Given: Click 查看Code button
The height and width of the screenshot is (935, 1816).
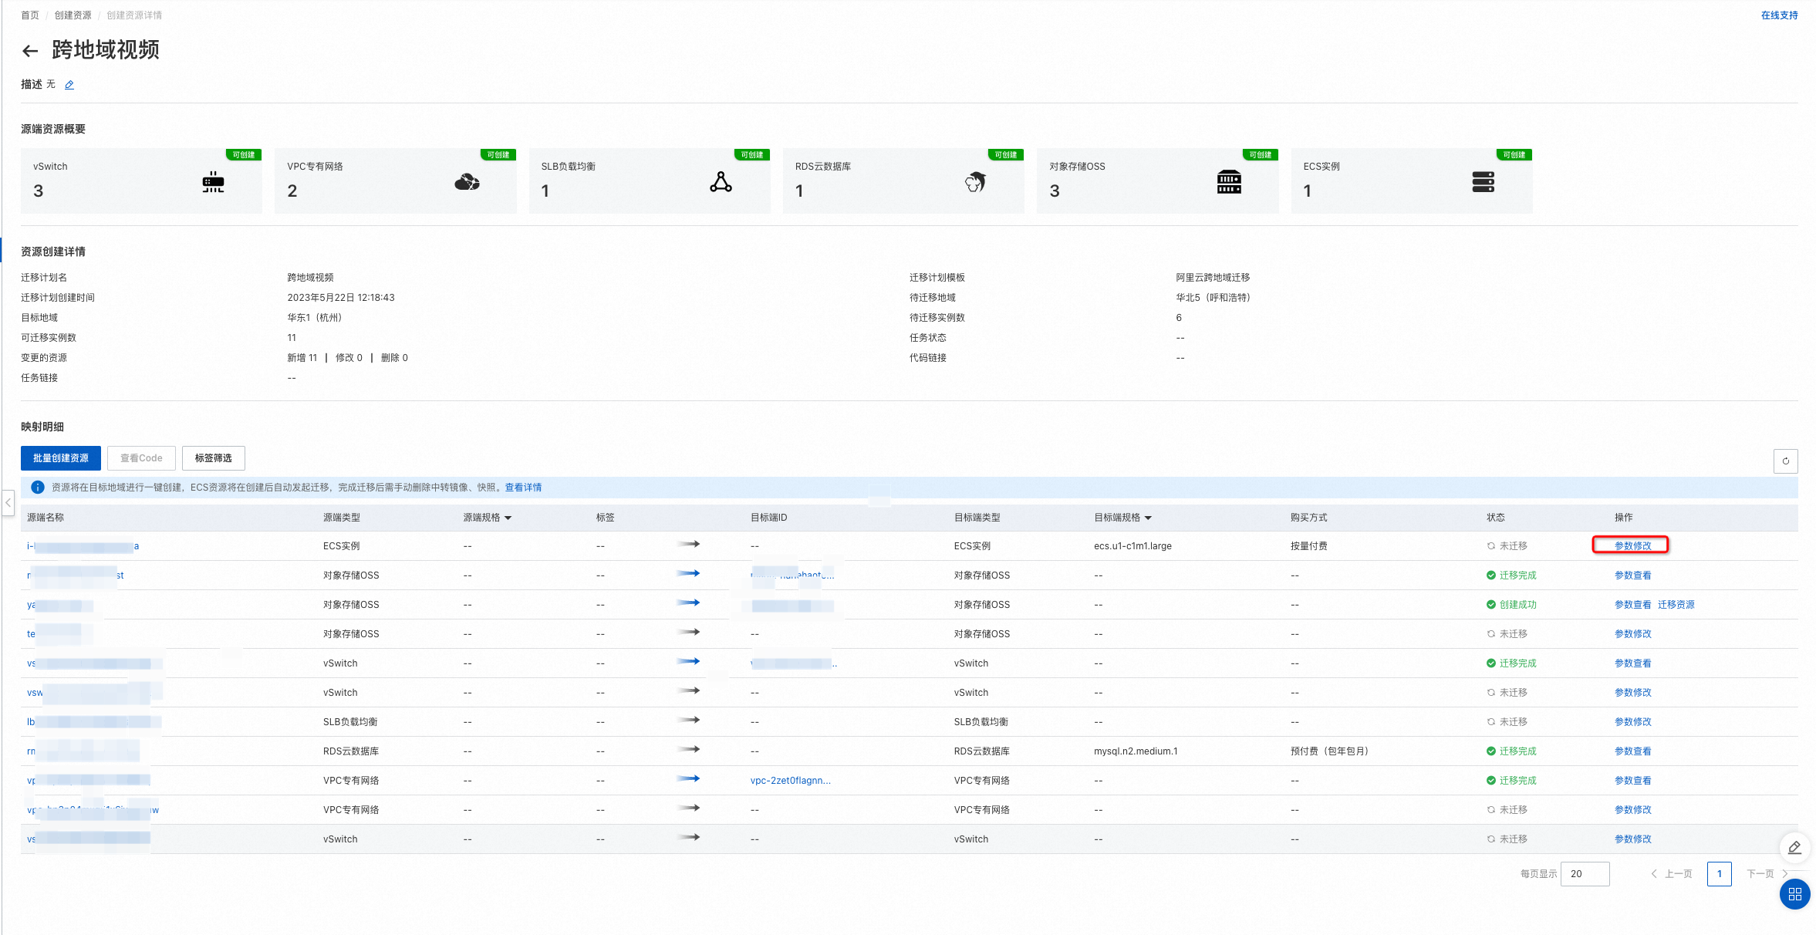Looking at the screenshot, I should point(141,458).
